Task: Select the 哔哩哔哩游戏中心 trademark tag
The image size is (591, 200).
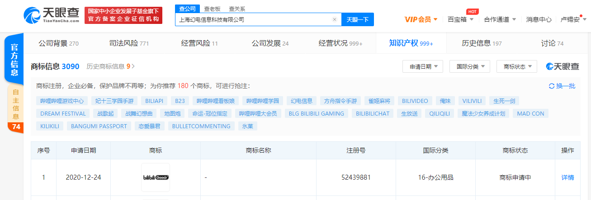Action: point(62,101)
